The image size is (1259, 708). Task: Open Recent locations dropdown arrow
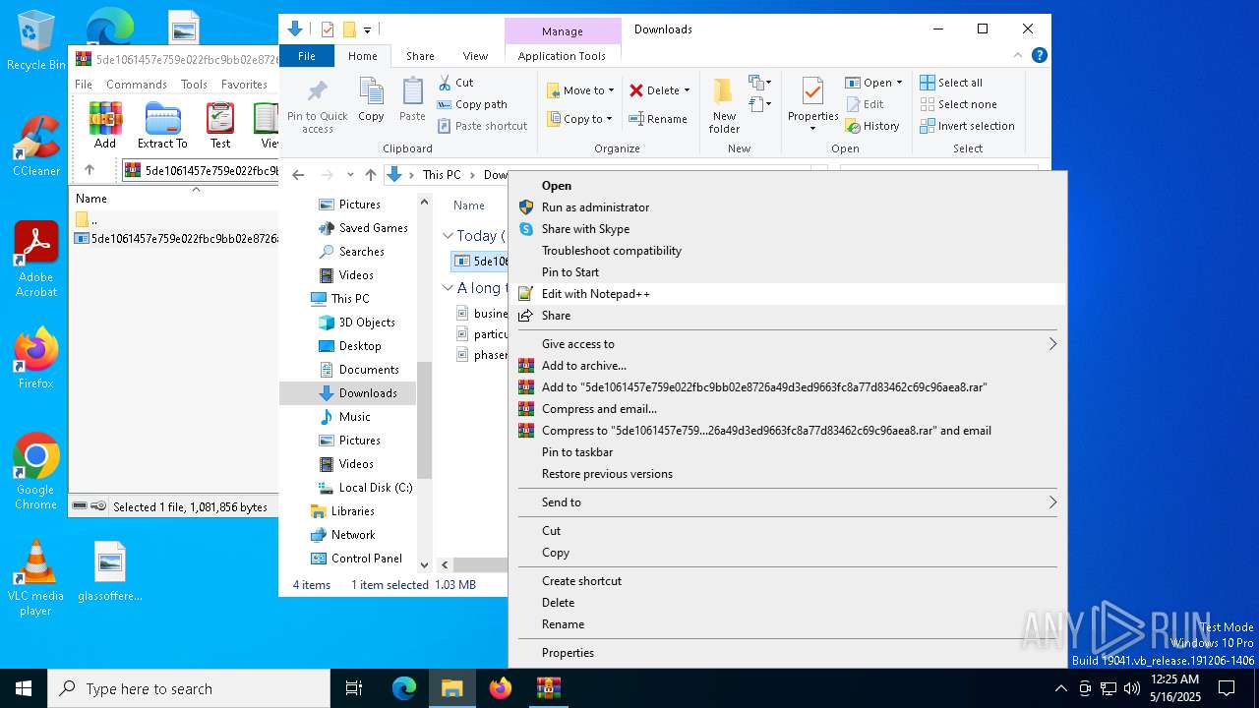350,175
